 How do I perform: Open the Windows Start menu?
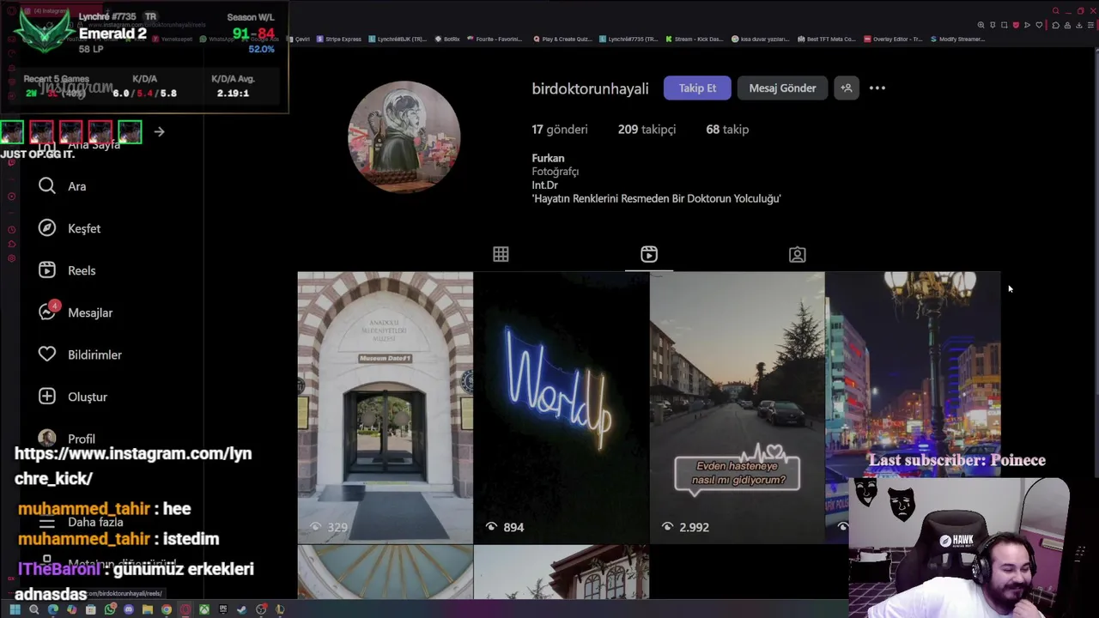pyautogui.click(x=15, y=609)
